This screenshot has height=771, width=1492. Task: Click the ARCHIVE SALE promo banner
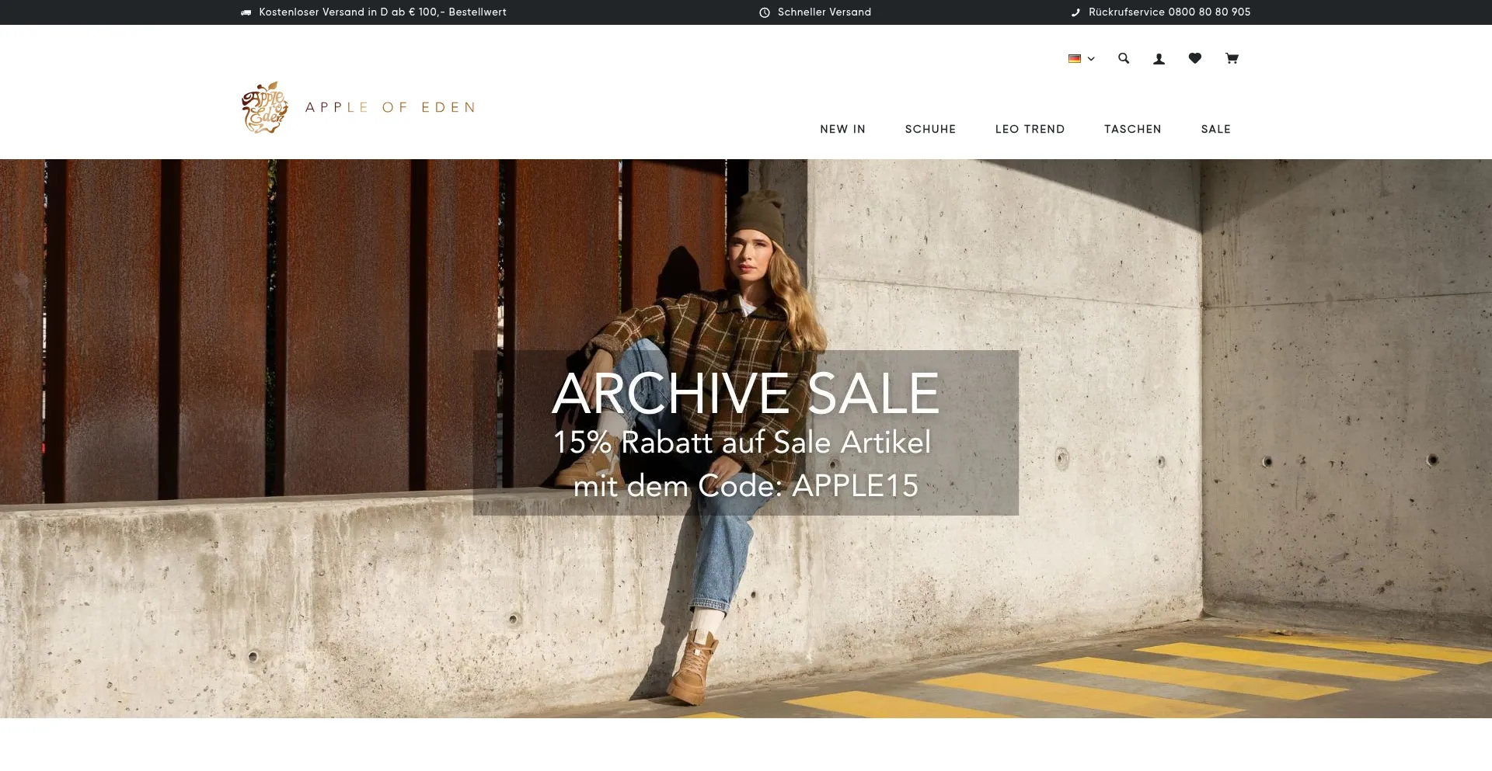click(746, 432)
